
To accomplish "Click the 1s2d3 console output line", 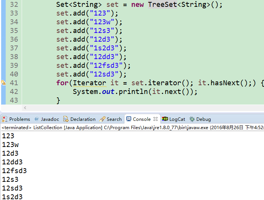I will (x=12, y=196).
